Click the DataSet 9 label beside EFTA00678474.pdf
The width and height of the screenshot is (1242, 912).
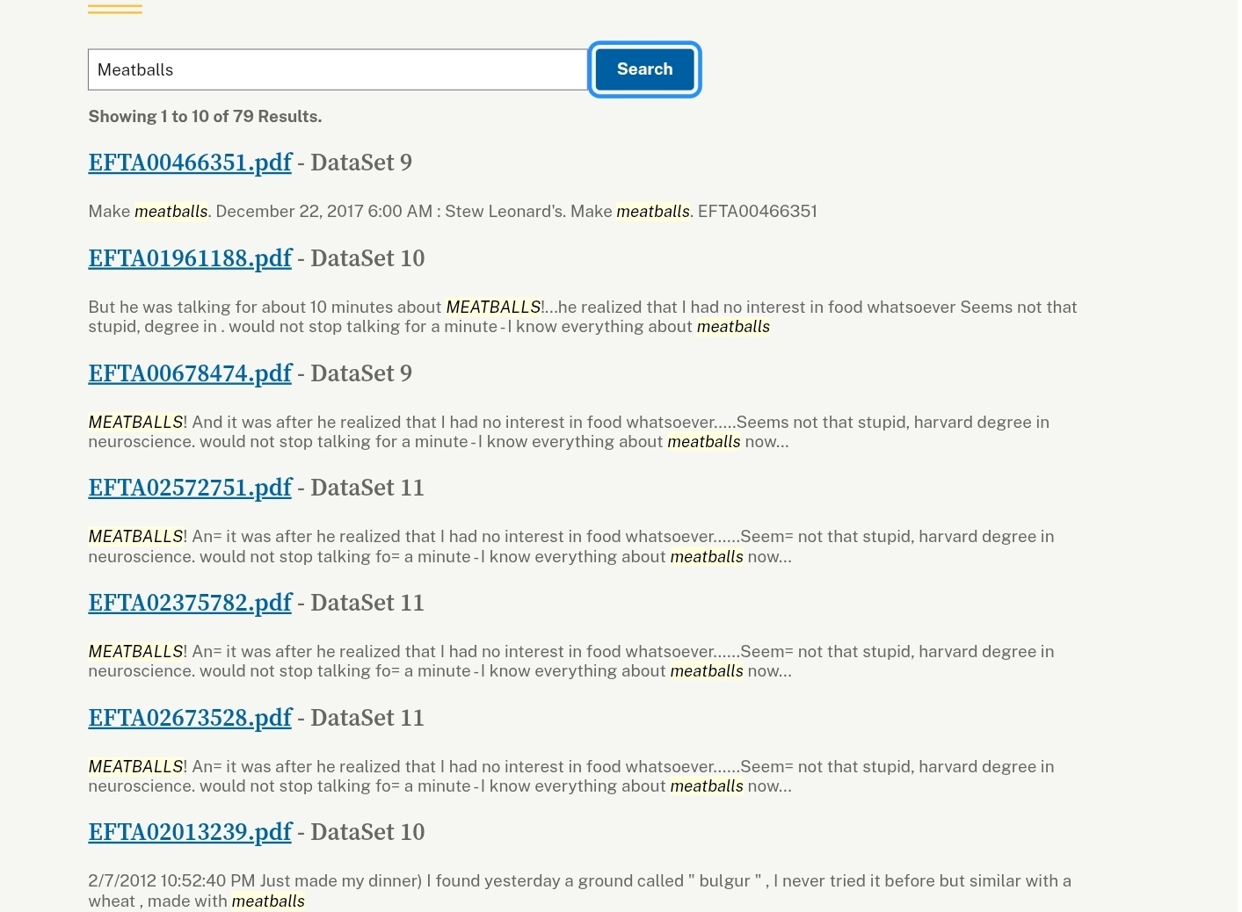pos(361,373)
